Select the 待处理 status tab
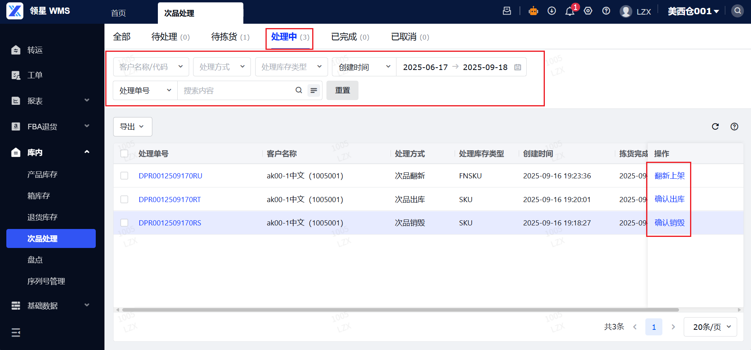The width and height of the screenshot is (751, 350). click(x=171, y=37)
